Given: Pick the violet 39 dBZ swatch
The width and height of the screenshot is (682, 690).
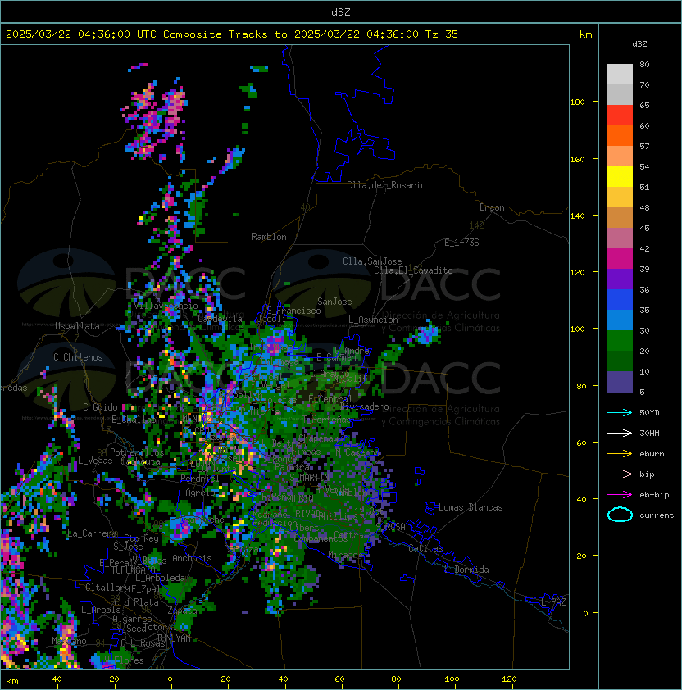Looking at the screenshot, I should click(x=620, y=279).
